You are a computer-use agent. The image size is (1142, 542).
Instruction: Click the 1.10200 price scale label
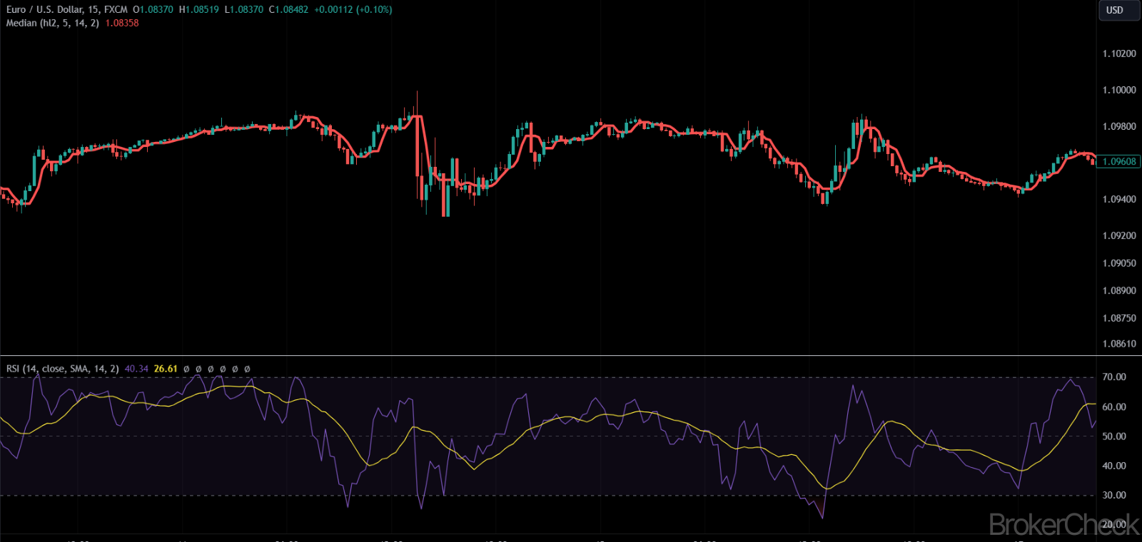click(1118, 53)
